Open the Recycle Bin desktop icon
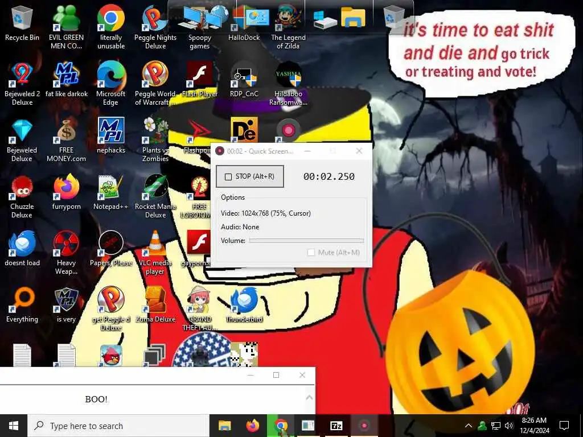The height and width of the screenshot is (437, 583). 22,23
